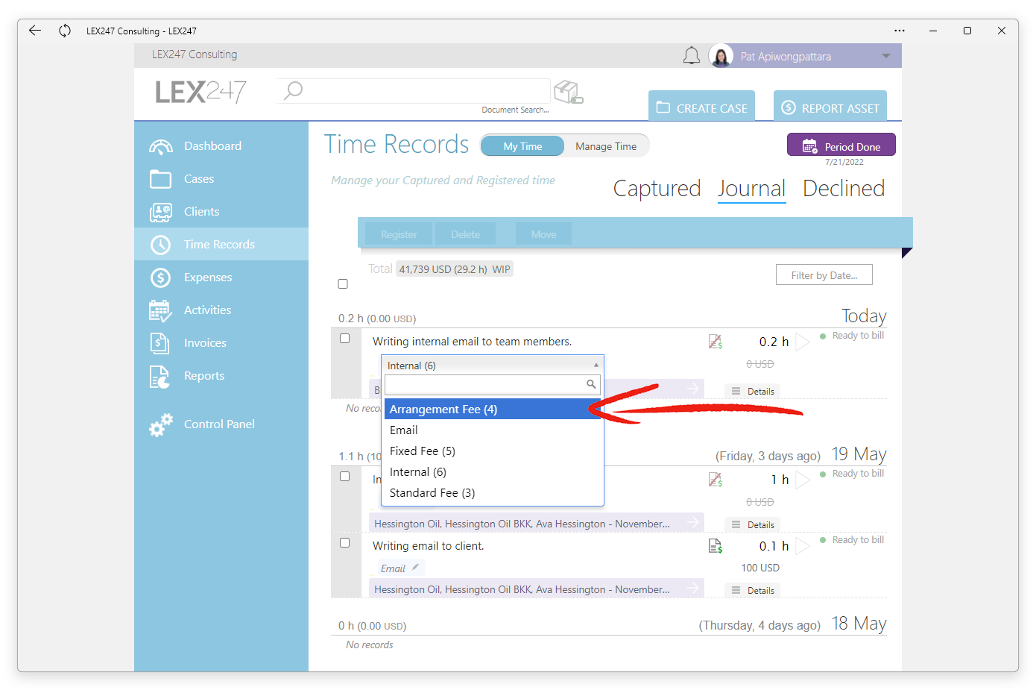Switch toggle to My Time
This screenshot has height=690, width=1036.
522,146
